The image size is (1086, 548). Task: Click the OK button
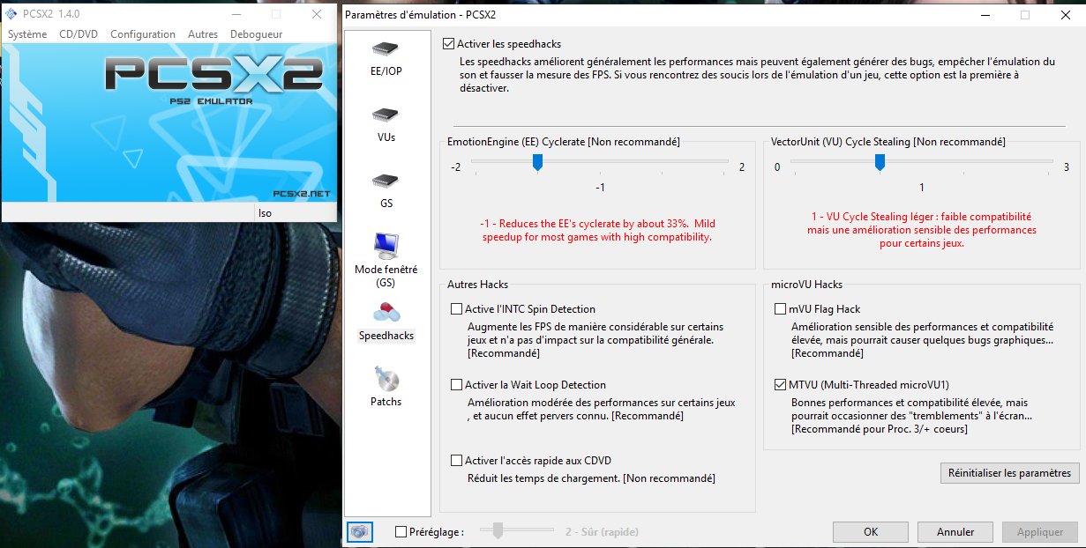pyautogui.click(x=871, y=532)
